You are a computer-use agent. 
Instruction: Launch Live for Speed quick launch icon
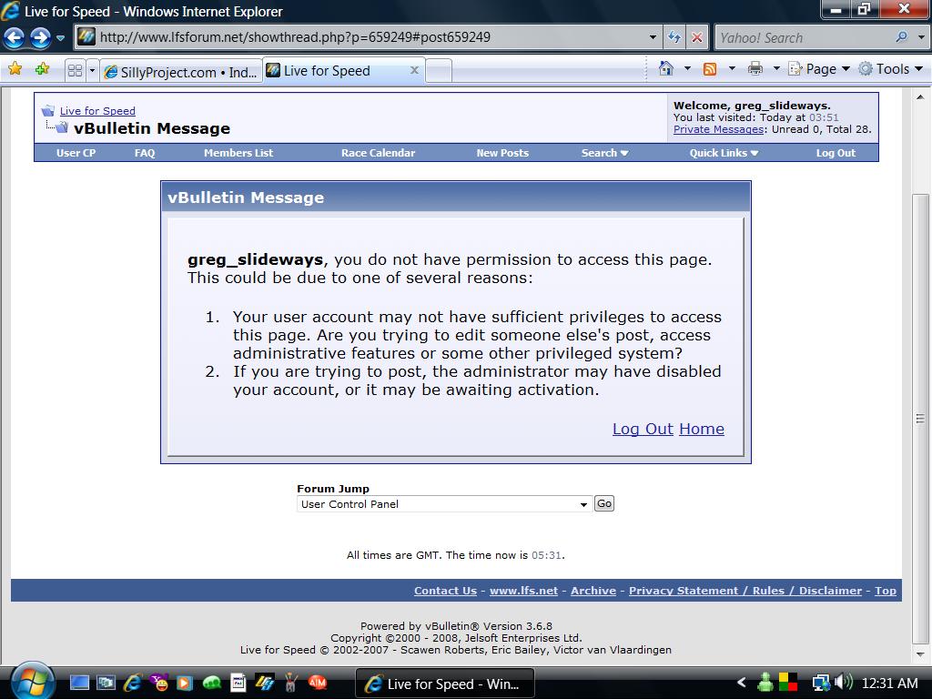click(265, 683)
